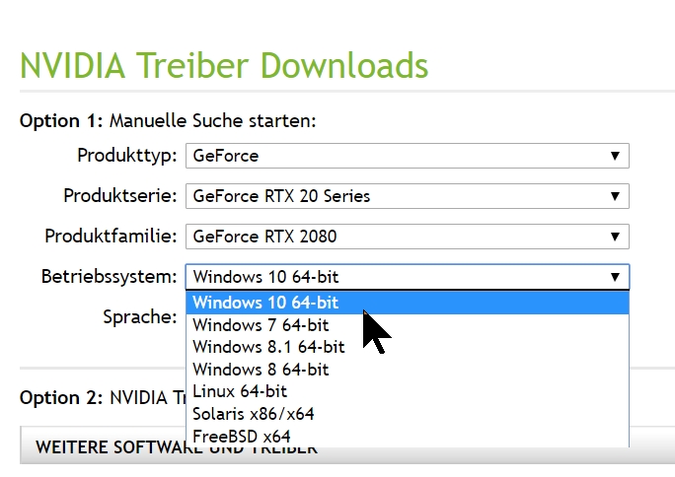
Task: Select FreeBSD x64 operating system
Action: pyautogui.click(x=408, y=437)
